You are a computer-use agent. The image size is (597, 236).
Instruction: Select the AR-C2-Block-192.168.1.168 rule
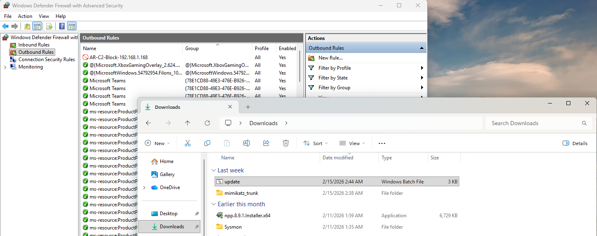(118, 57)
